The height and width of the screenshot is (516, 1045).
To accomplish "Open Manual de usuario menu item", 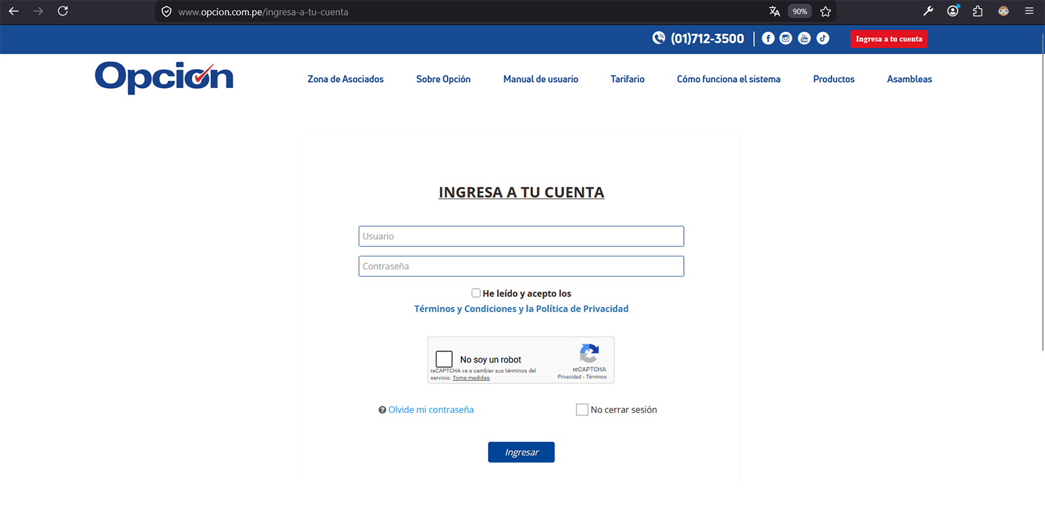I will pyautogui.click(x=541, y=79).
